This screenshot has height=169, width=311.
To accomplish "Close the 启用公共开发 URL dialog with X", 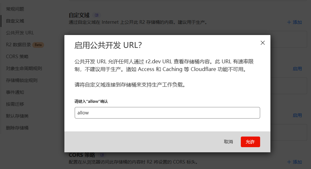I will tap(262, 43).
